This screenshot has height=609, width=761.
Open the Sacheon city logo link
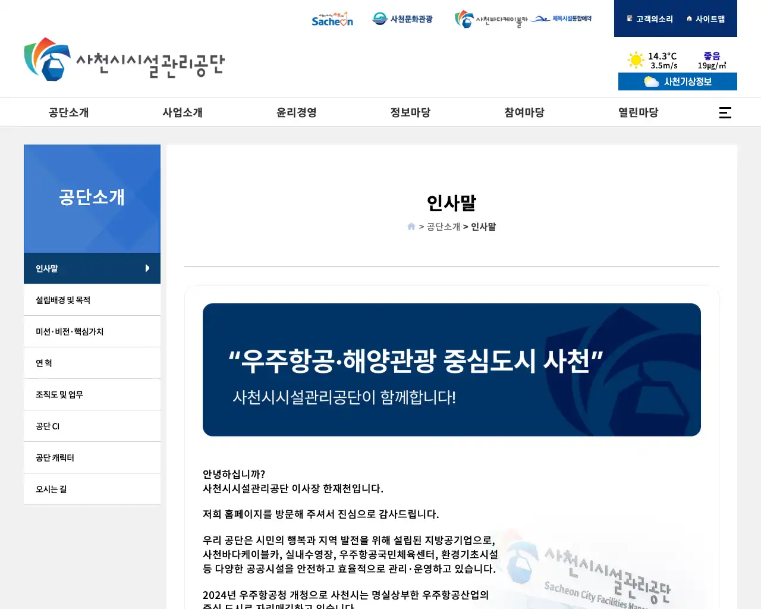pyautogui.click(x=332, y=19)
